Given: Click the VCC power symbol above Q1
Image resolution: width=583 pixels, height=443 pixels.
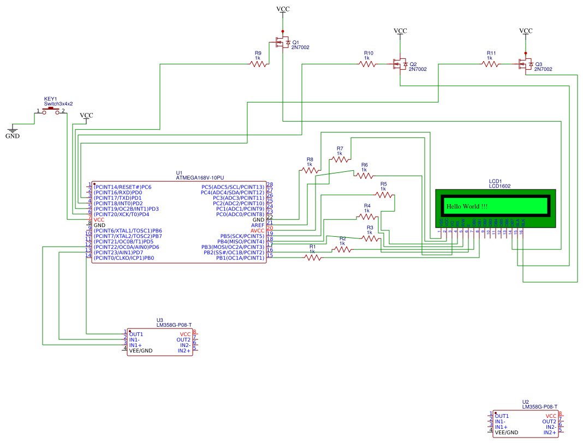Looking at the screenshot, I should [x=283, y=9].
